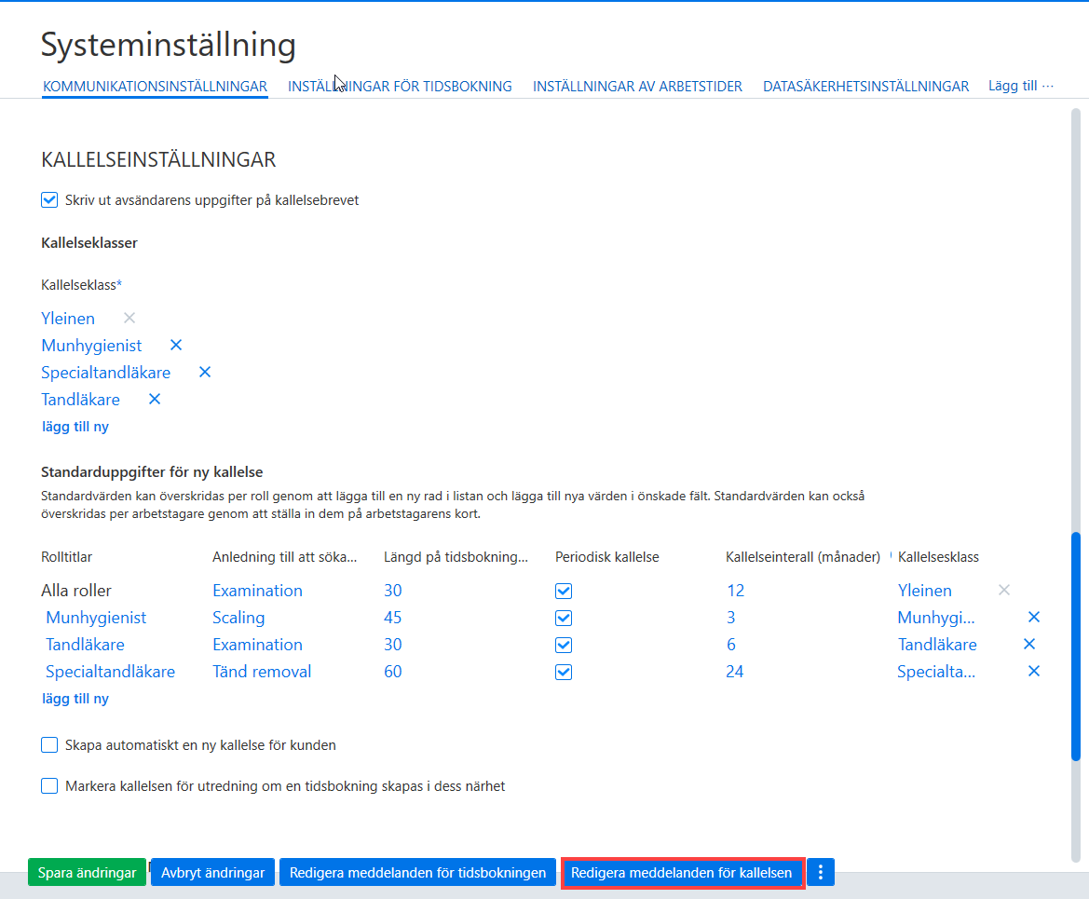Click the vertical page scrollbar thumb
1089x899 pixels.
1076,647
